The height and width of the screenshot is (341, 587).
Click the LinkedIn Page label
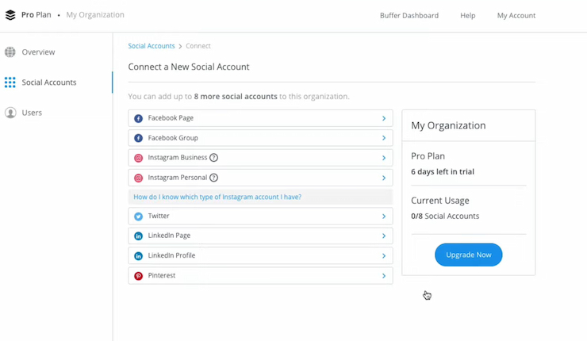(x=169, y=236)
